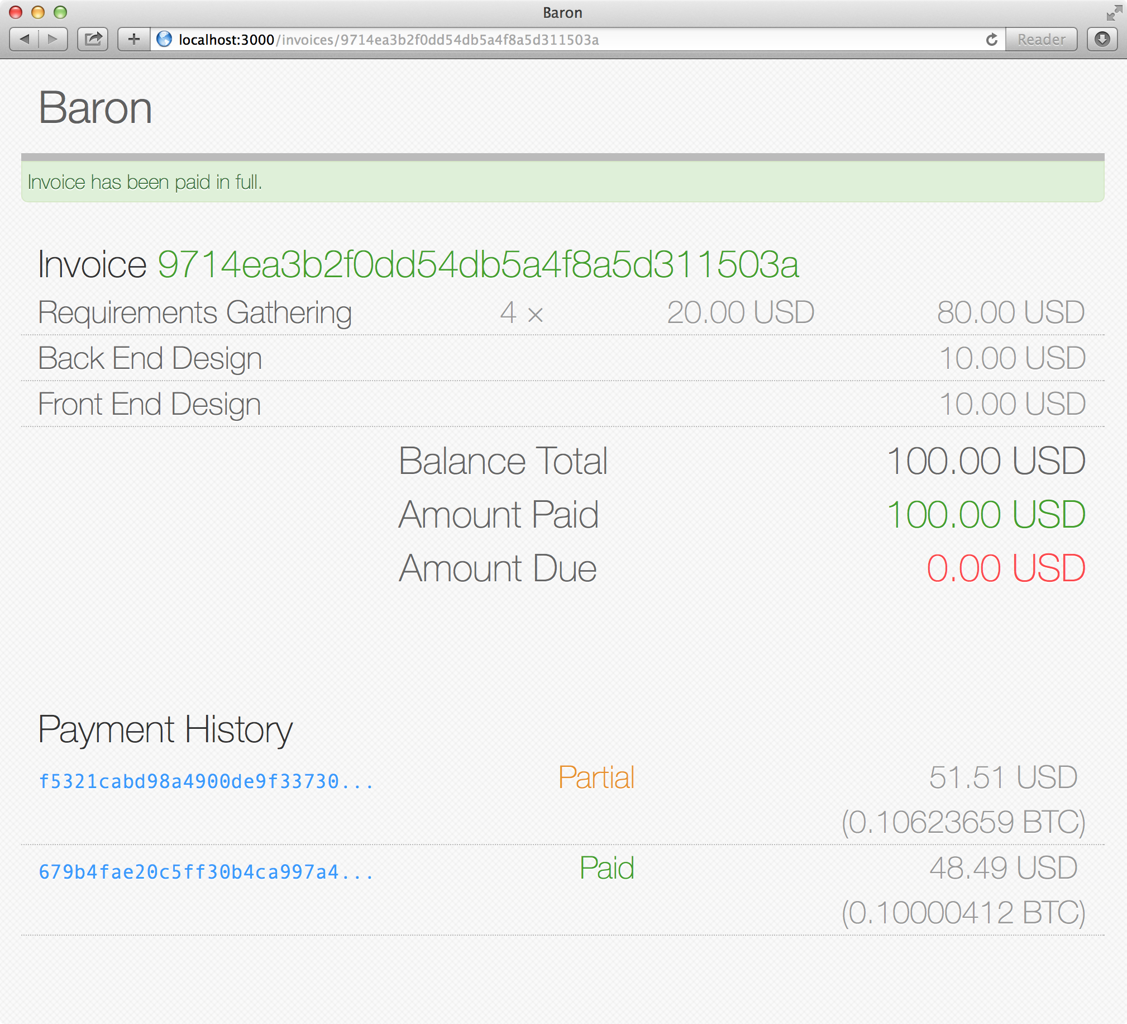Open the Downloads icon in toolbar

(1102, 39)
